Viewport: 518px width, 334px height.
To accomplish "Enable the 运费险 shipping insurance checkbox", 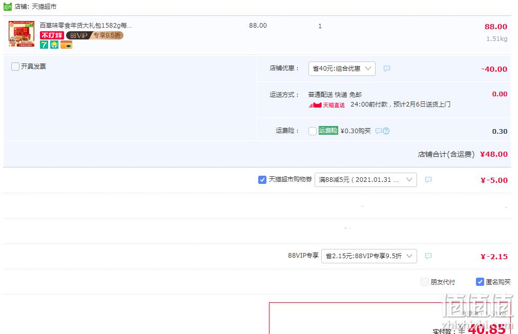I will pos(312,131).
